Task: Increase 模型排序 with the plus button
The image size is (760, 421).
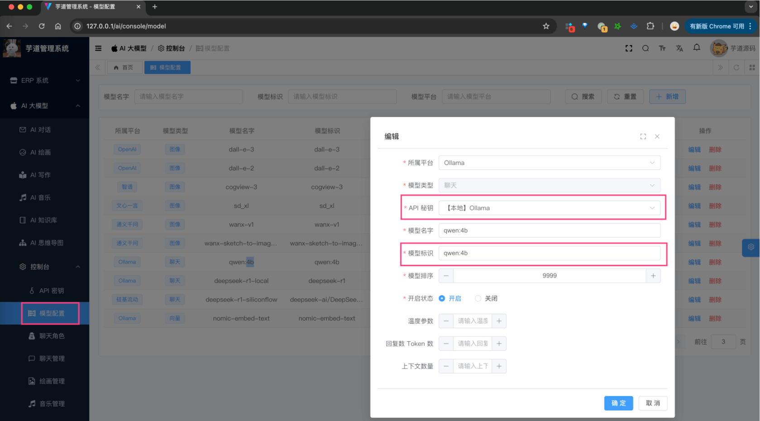Action: click(653, 276)
